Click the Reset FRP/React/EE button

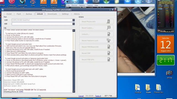[96, 47]
